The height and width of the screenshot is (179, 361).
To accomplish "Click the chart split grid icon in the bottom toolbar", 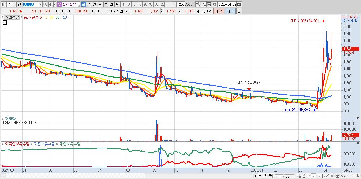I will [299, 176].
